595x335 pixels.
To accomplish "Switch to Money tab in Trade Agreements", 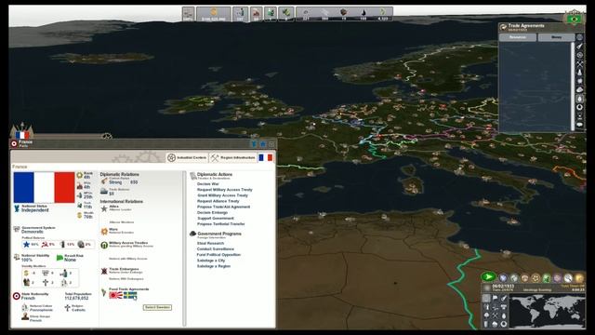I will point(556,37).
